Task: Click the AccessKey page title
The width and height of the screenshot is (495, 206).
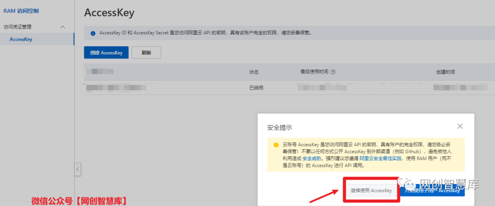Action: click(109, 13)
